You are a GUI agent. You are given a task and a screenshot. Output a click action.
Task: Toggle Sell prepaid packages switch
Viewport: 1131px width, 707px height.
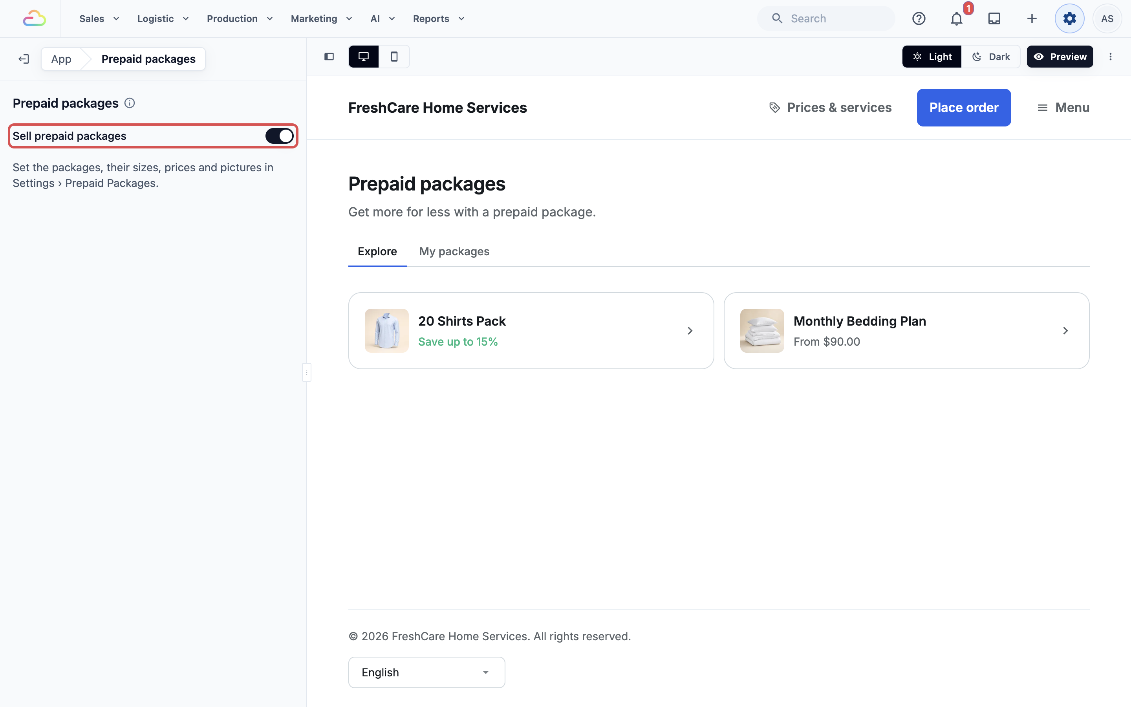coord(279,136)
